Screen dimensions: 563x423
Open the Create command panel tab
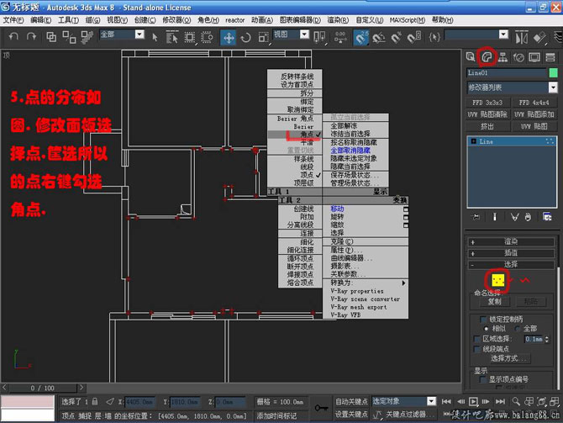(x=471, y=57)
